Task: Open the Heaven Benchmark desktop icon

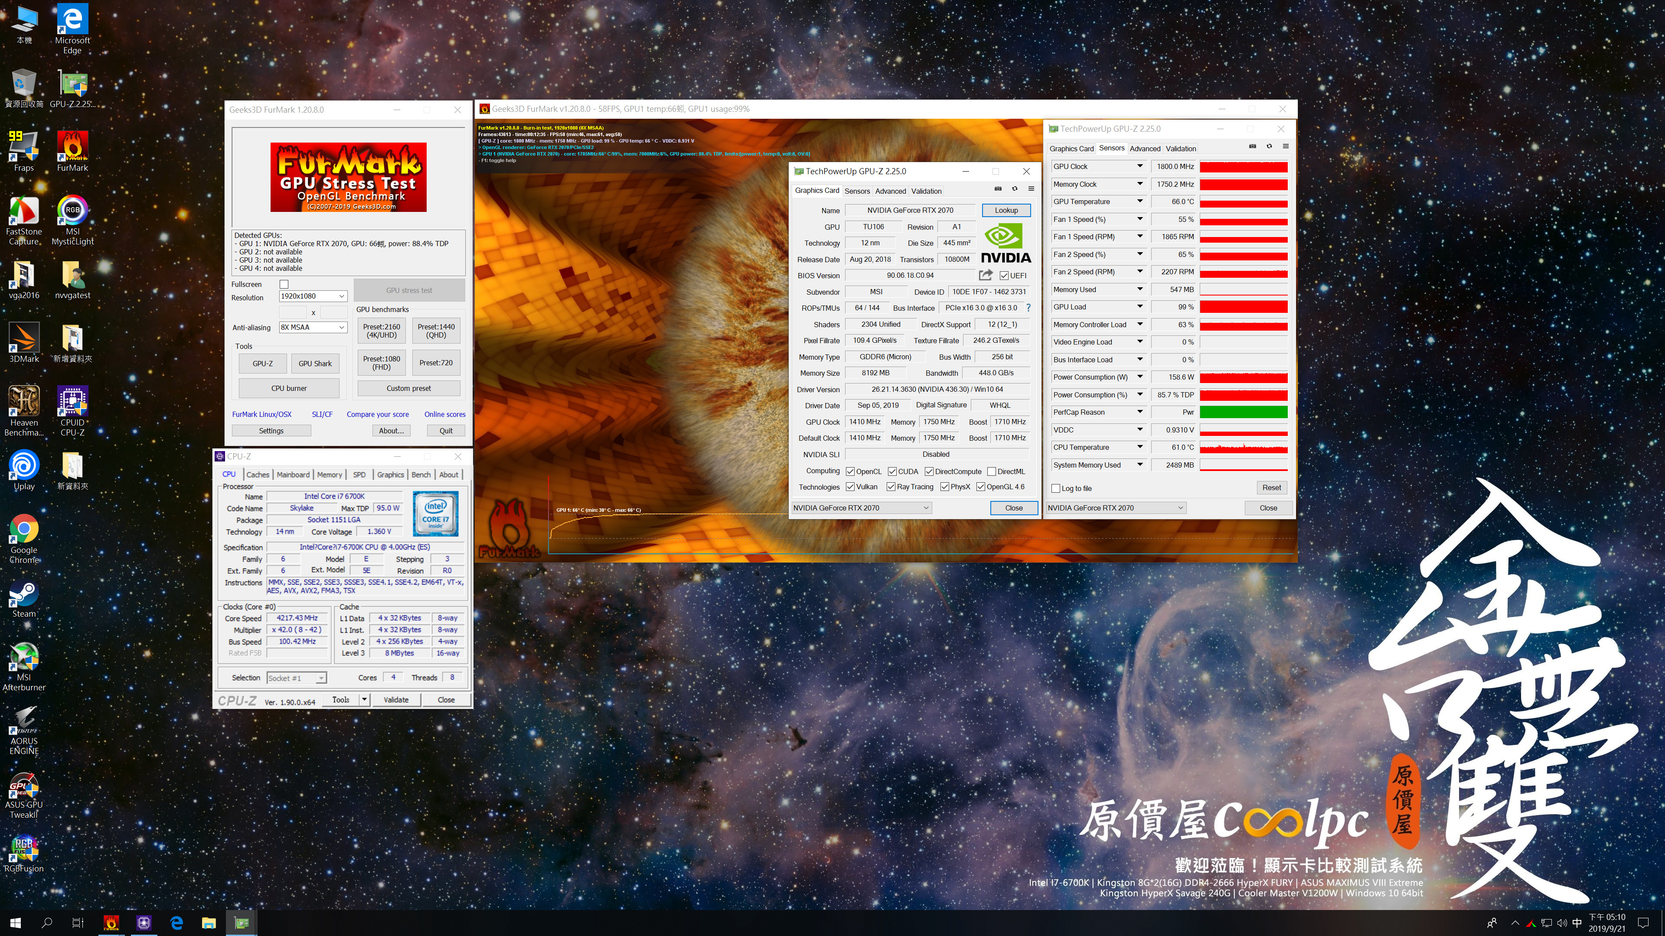Action: click(x=24, y=411)
